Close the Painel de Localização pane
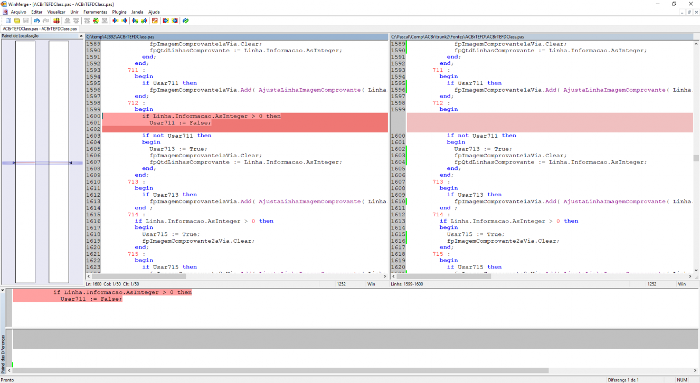 point(81,36)
